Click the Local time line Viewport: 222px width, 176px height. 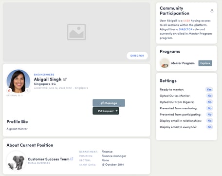tap(61, 88)
